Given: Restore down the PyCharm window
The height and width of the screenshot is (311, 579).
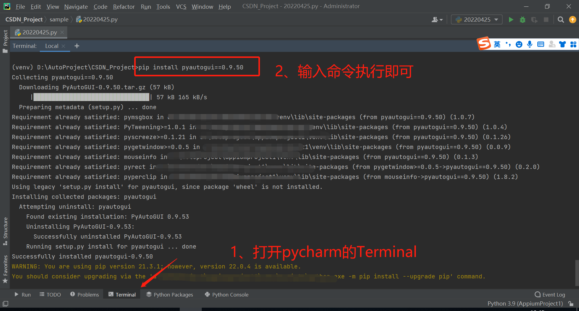Looking at the screenshot, I should coord(547,6).
